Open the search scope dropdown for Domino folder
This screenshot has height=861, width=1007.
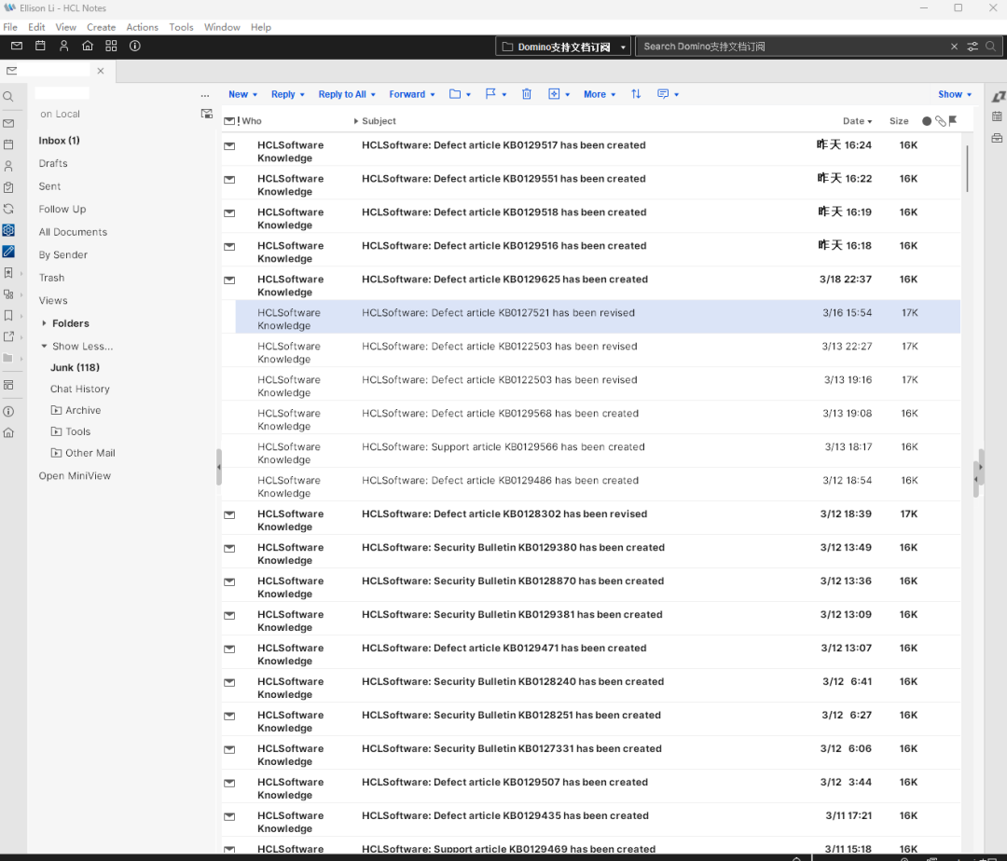click(623, 47)
